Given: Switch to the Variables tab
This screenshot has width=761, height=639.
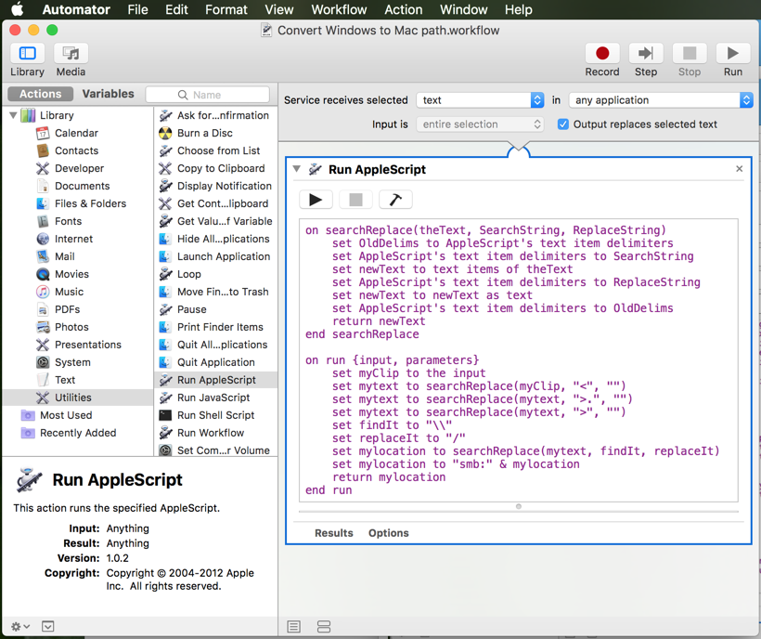Looking at the screenshot, I should [108, 94].
